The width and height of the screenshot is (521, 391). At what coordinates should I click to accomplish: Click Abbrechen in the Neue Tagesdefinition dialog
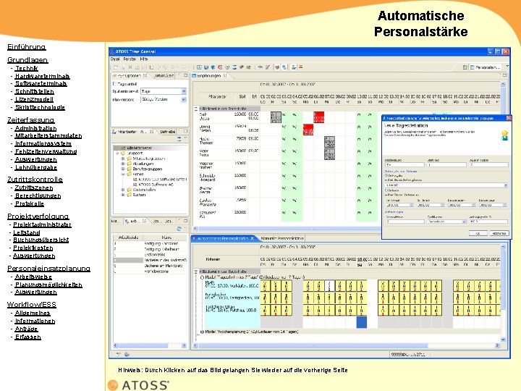pos(499,233)
